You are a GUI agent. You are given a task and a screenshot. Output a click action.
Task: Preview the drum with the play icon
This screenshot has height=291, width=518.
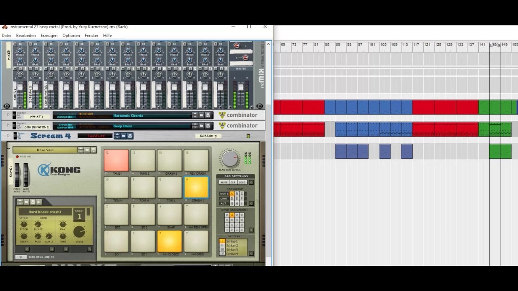[39, 202]
